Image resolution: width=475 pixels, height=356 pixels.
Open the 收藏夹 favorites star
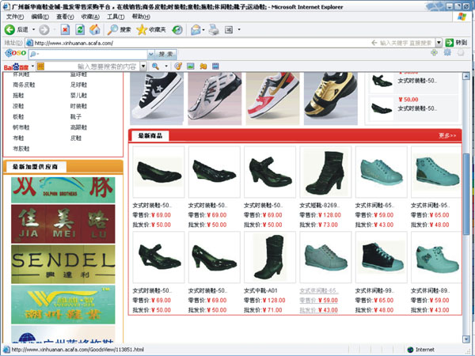[151, 29]
